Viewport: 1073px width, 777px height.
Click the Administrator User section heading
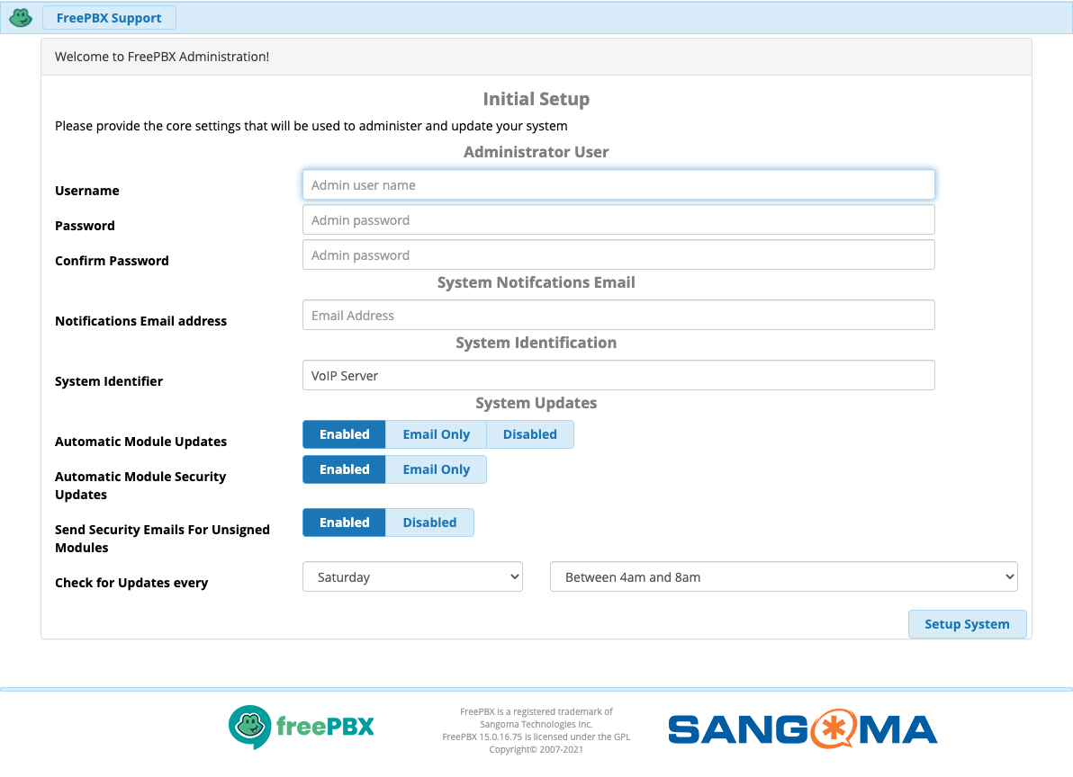click(536, 152)
